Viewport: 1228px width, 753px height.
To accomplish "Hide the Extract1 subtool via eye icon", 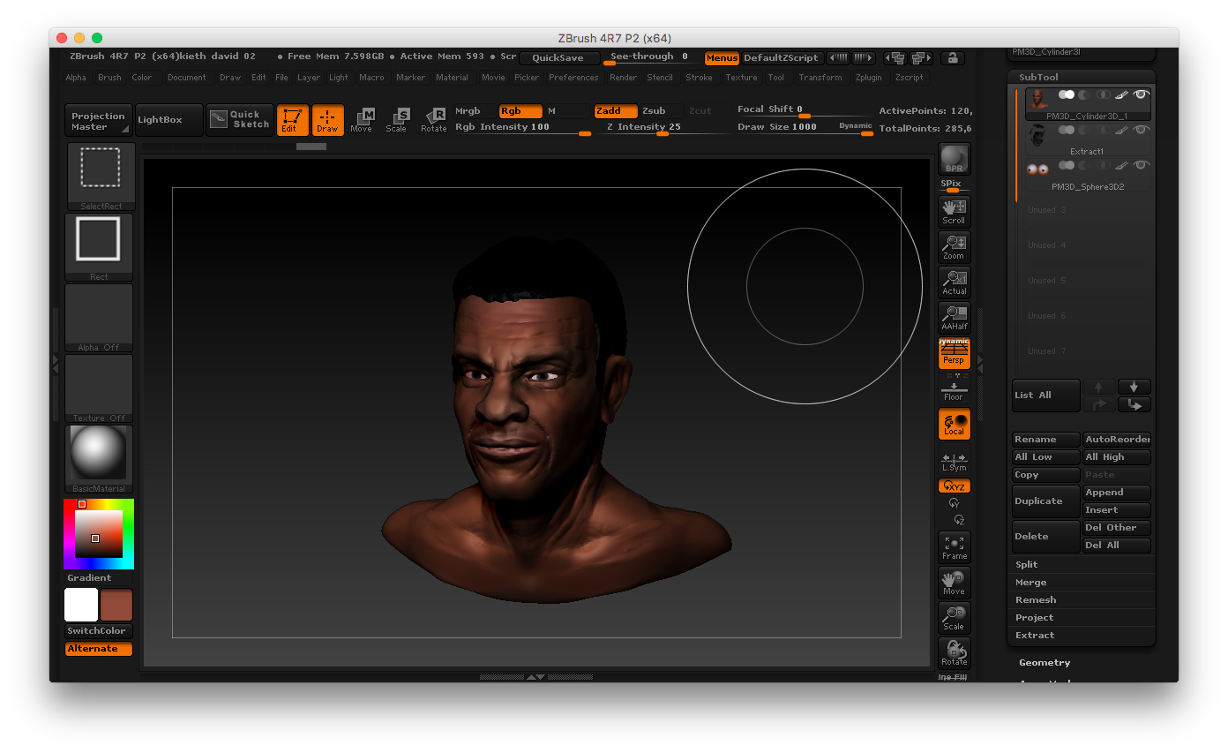I will (x=1142, y=130).
